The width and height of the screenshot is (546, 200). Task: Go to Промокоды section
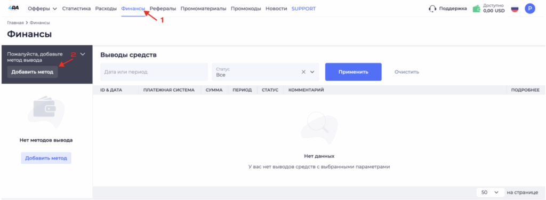245,9
